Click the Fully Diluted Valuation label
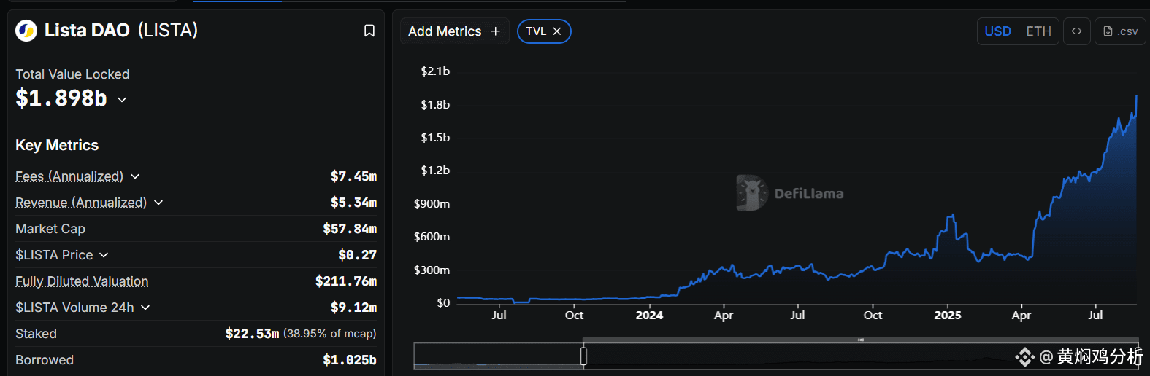The width and height of the screenshot is (1150, 376). pos(82,281)
